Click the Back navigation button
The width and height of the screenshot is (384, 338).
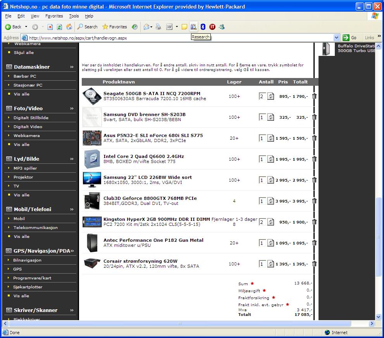(13, 27)
